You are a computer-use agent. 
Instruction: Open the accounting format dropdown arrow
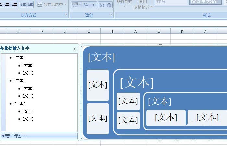coord(80,5)
